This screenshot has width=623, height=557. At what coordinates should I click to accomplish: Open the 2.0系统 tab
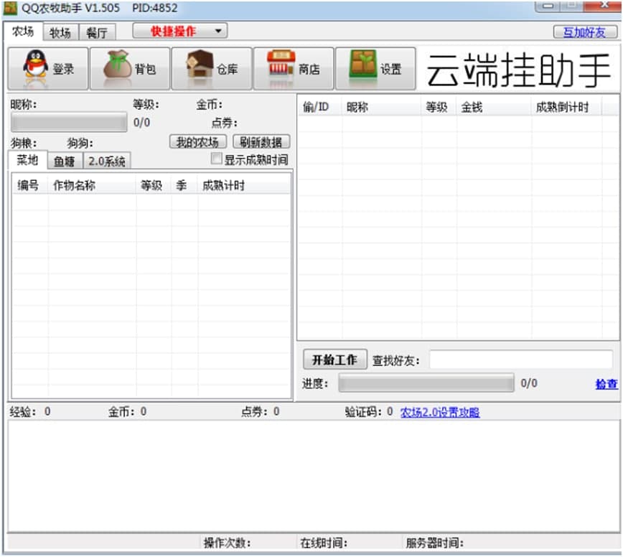[x=106, y=161]
